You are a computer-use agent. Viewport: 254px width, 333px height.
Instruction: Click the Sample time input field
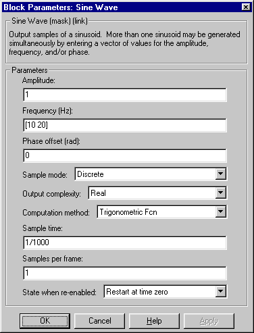pos(125,242)
